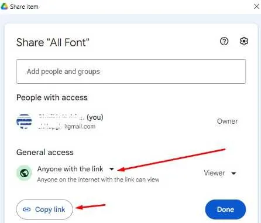Open sharing settings gear icon
The height and width of the screenshot is (223, 261).
244,41
